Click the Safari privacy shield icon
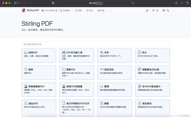191x117 pixels. point(53,3)
